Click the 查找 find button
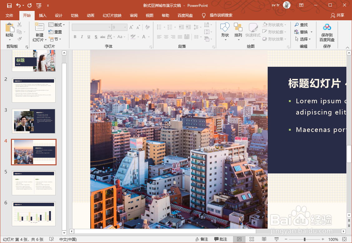 pos(301,25)
